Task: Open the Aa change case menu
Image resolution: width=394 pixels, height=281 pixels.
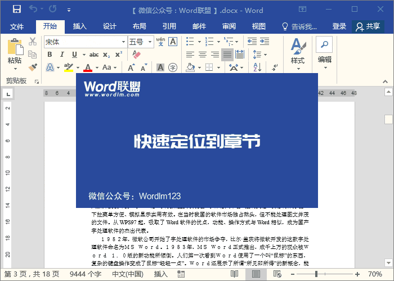Action: [x=109, y=67]
